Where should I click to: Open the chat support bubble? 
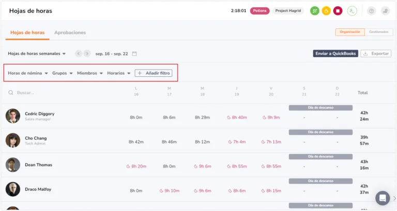coord(383,198)
